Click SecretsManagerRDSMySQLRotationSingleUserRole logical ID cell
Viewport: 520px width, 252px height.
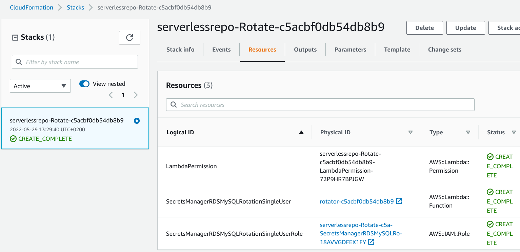(x=234, y=234)
